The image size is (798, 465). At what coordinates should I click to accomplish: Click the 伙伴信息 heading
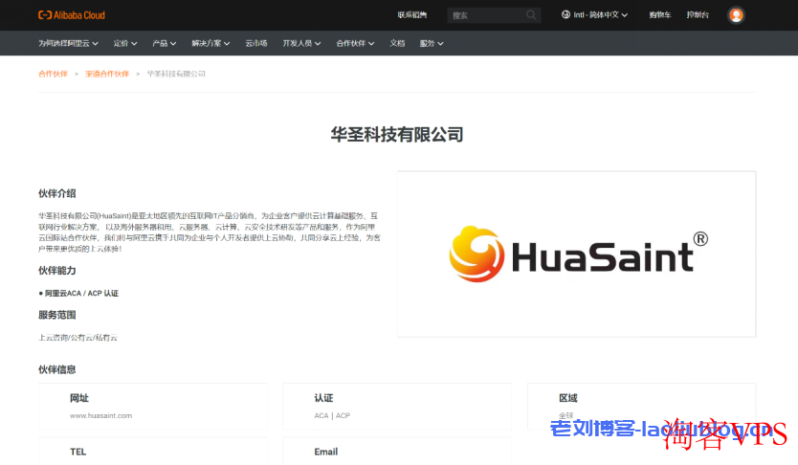57,369
